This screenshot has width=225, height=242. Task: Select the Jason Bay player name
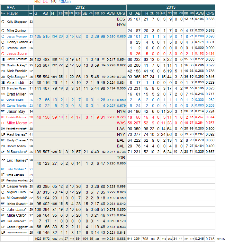16,112
